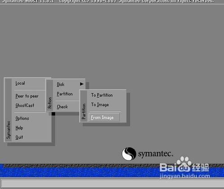The width and height of the screenshot is (224, 189).
Task: Select Quit to exit Ghost
Action: 19,137
